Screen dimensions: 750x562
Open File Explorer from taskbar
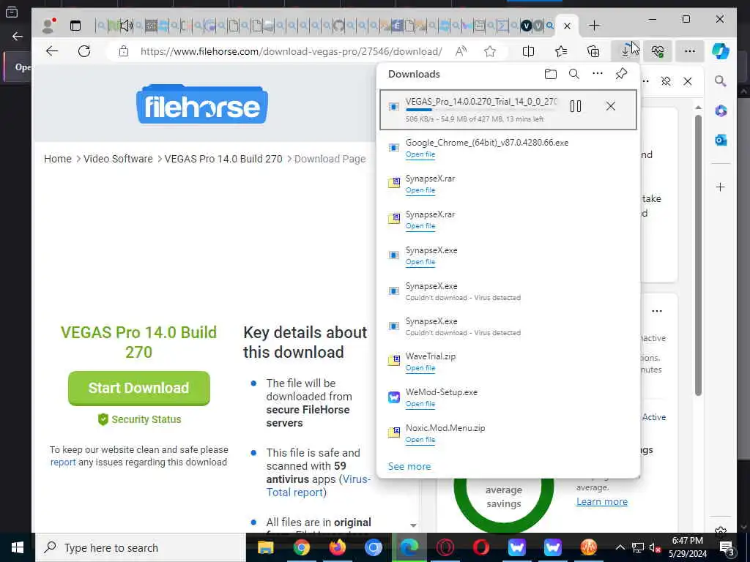(265, 547)
